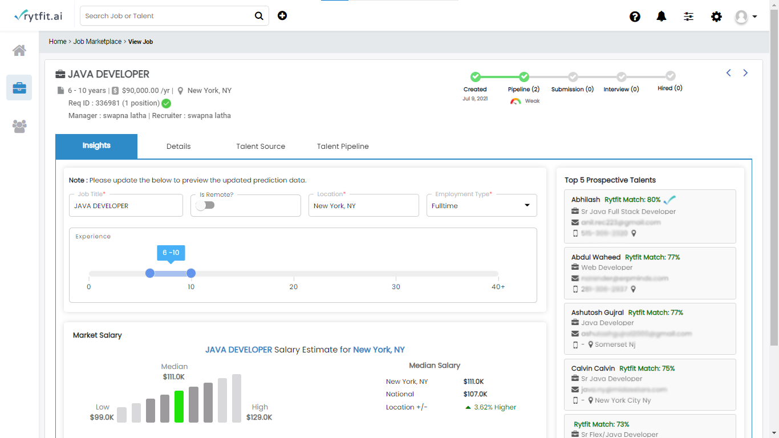This screenshot has height=438, width=779.
Task: Click the location pin in Abhilash card
Action: (634, 233)
